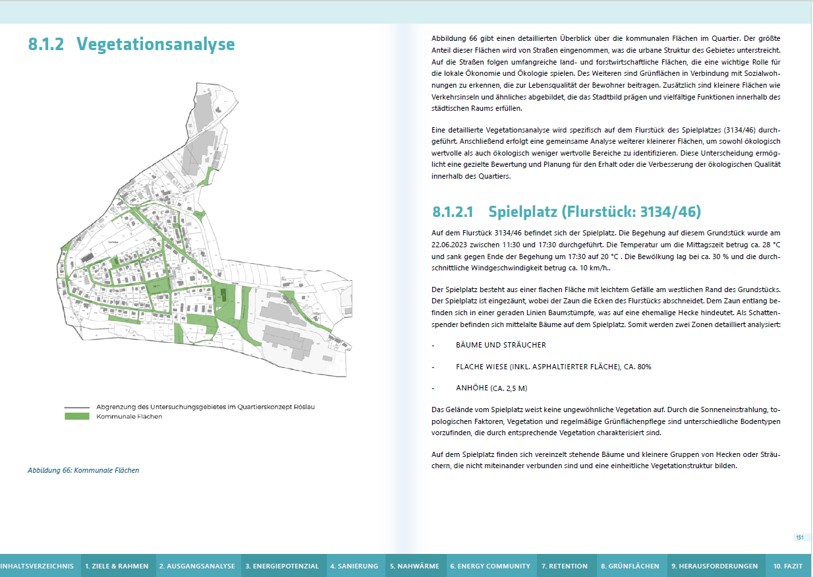
Task: Click the paragraph starting Der Spielplatz besteht aus
Action: pos(606,308)
